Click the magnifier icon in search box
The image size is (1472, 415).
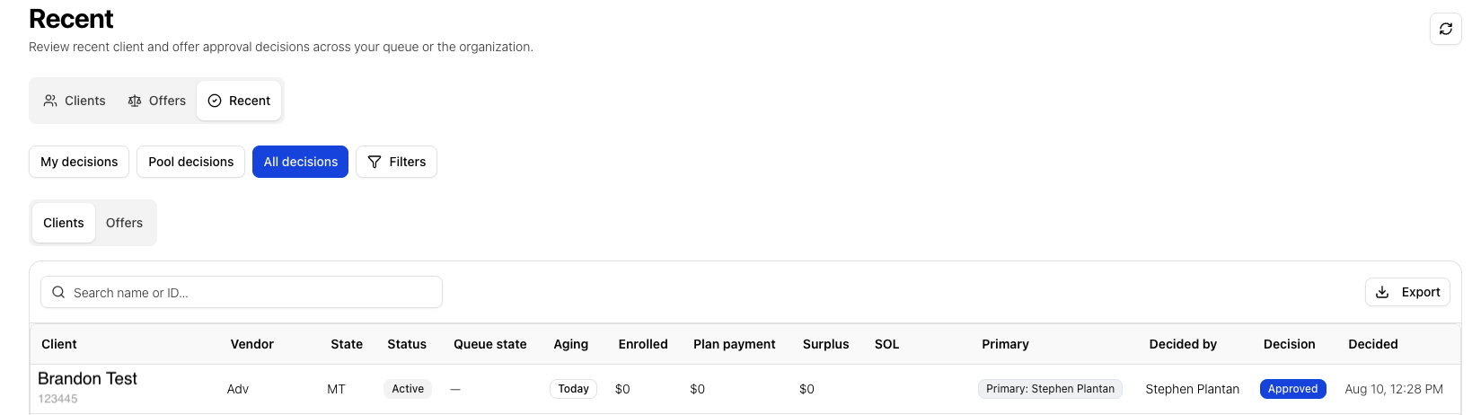tap(58, 292)
